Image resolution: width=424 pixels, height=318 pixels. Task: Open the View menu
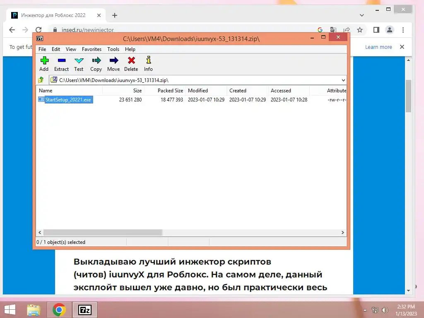[71, 49]
